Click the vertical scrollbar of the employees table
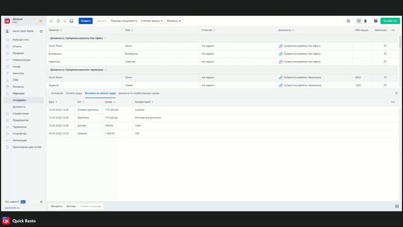The width and height of the screenshot is (403, 227). [x=400, y=41]
